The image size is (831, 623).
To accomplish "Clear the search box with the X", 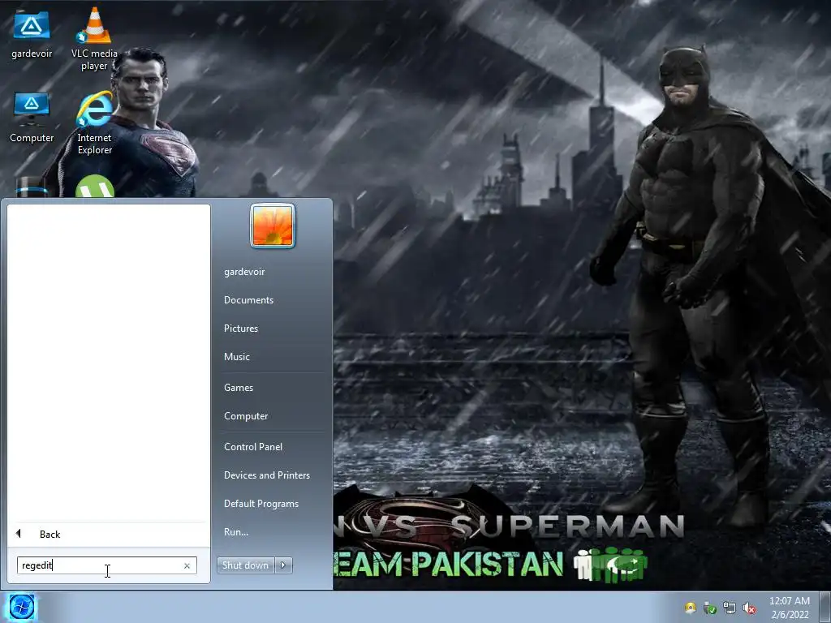I will pyautogui.click(x=187, y=565).
